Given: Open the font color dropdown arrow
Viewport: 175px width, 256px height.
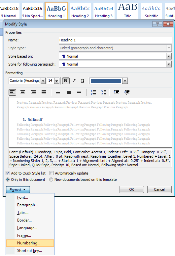Looking at the screenshot, I should (x=125, y=81).
